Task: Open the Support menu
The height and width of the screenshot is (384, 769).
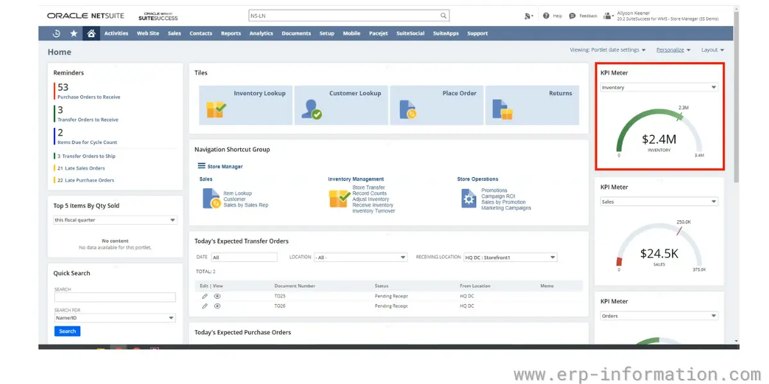Action: (477, 33)
